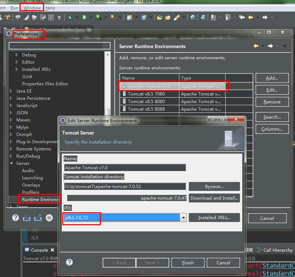Click the Debug bug icon in toolbar
Viewport: 295px width, 277px height.
tap(70, 17)
